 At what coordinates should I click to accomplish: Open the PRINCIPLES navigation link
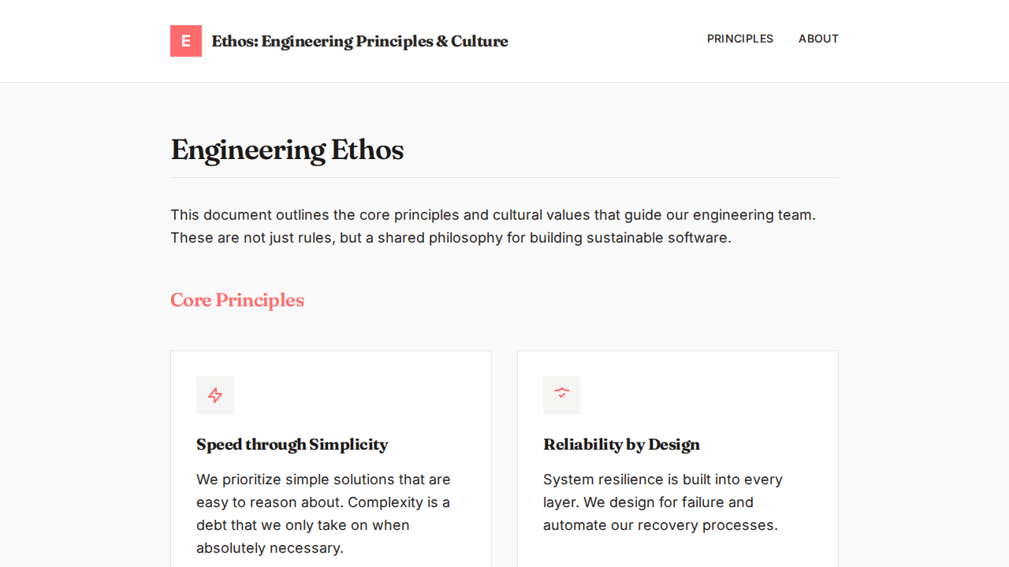(739, 39)
